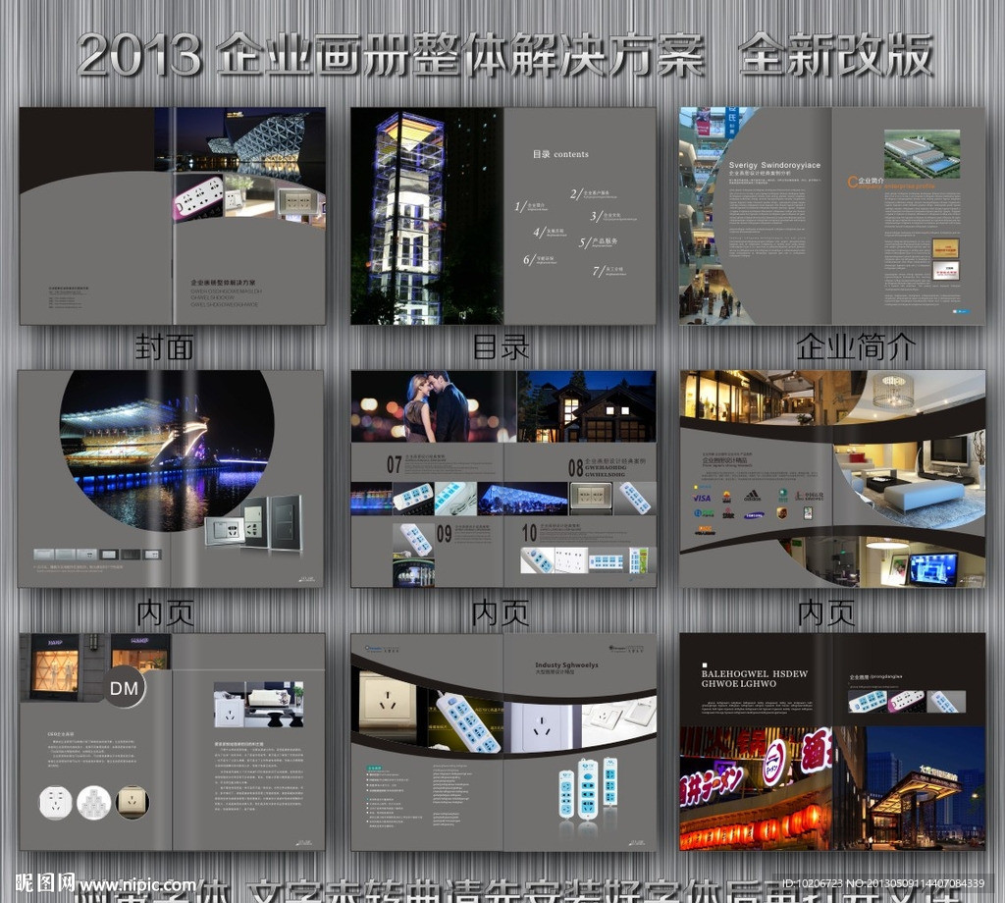Click the 昵图网 logo in the bottom corner
The height and width of the screenshot is (903, 1005).
pyautogui.click(x=39, y=880)
